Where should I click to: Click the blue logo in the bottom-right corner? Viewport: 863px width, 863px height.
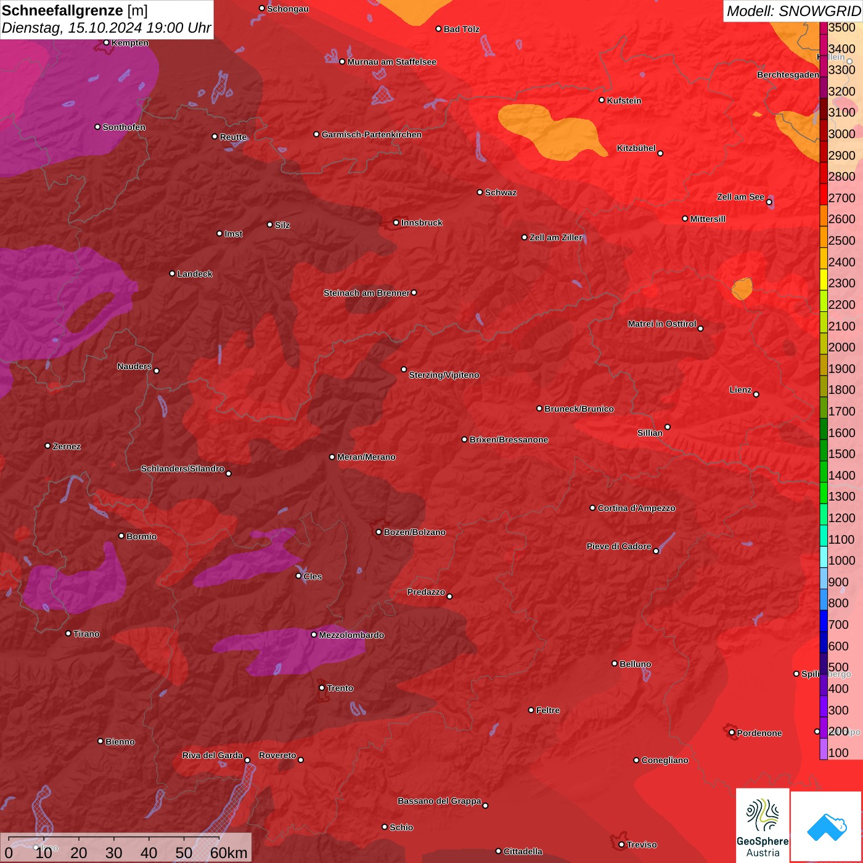827,827
